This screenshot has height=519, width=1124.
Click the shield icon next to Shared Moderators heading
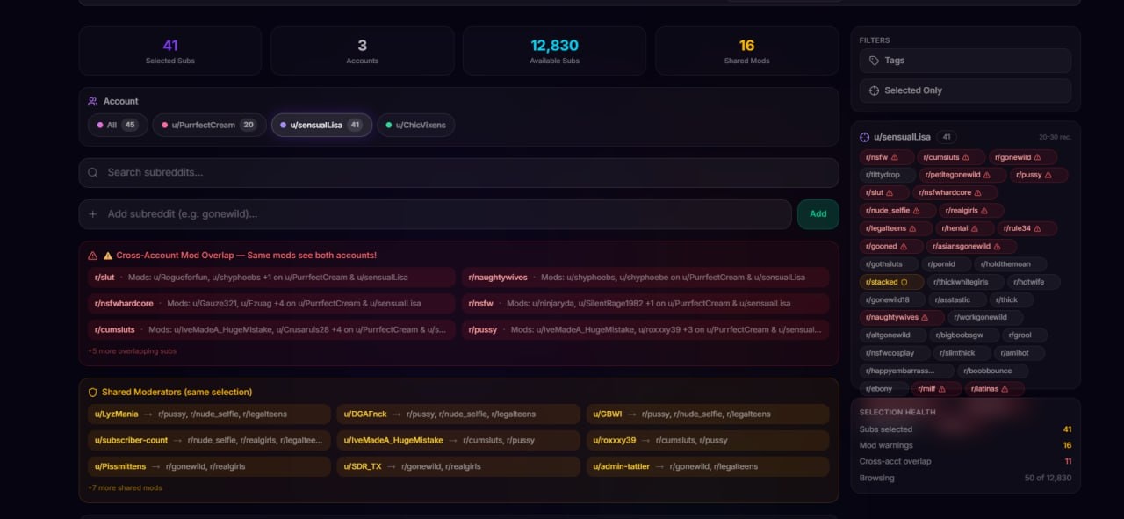(x=92, y=393)
